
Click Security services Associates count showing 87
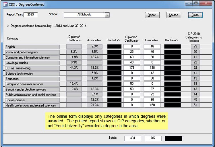pos(152,89)
